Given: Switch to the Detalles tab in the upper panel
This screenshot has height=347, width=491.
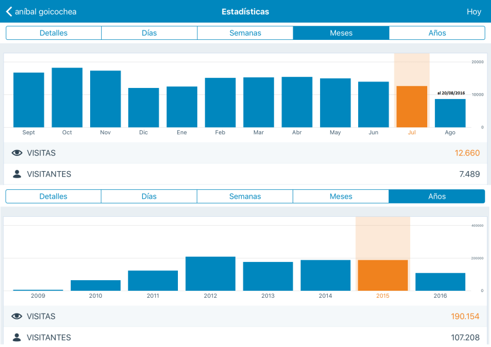Looking at the screenshot, I should [x=53, y=33].
